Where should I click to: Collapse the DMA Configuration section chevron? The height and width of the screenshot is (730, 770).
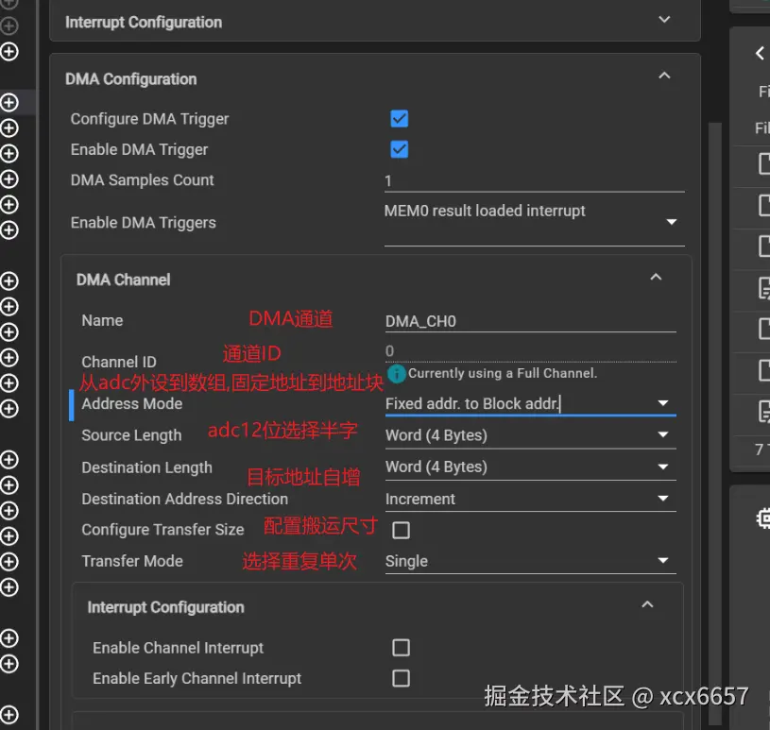click(x=664, y=76)
